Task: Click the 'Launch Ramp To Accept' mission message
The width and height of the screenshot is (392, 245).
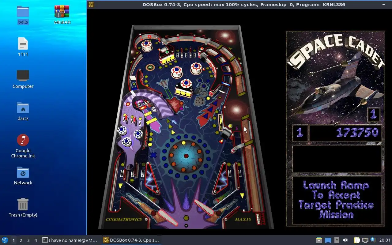Action: (x=336, y=200)
